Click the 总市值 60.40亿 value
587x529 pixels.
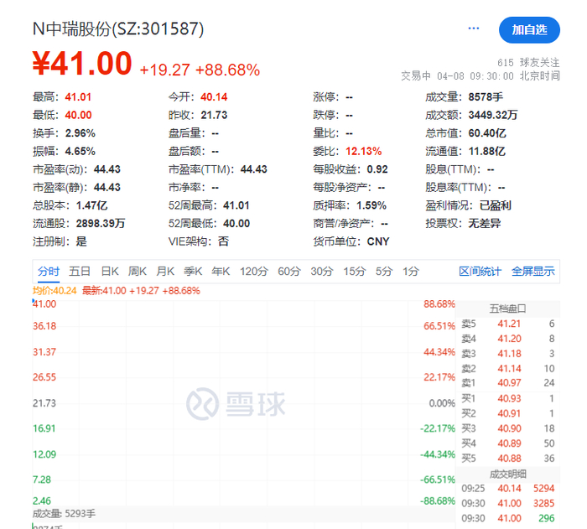point(487,133)
